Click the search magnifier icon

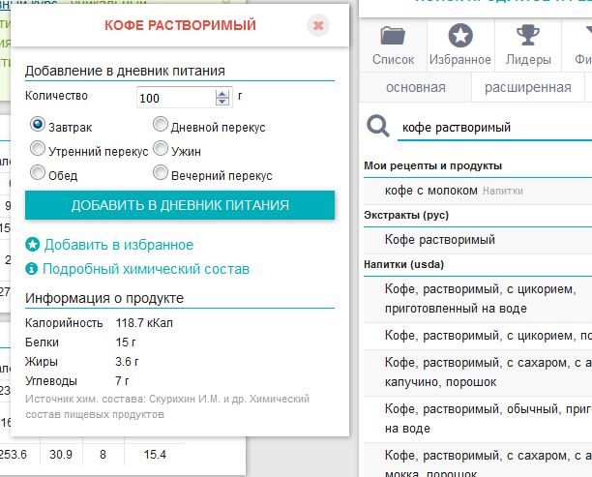click(x=381, y=127)
